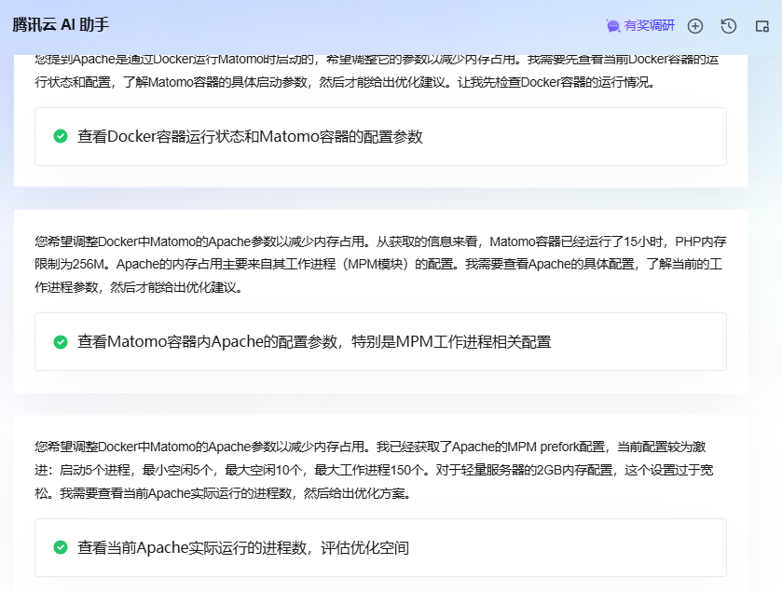
Task: Expand step 查看Matomo容器内Apache的配置参数
Action: coord(314,342)
